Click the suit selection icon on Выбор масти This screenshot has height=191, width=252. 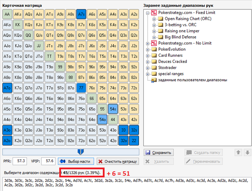pyautogui.click(x=63, y=161)
